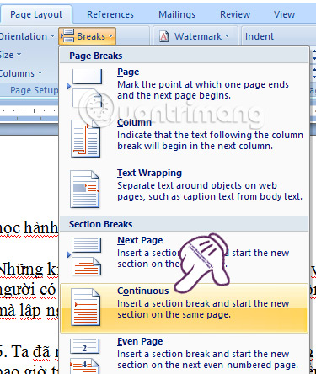The width and height of the screenshot is (316, 374).
Task: Choose Next Page section break
Action: click(x=184, y=257)
